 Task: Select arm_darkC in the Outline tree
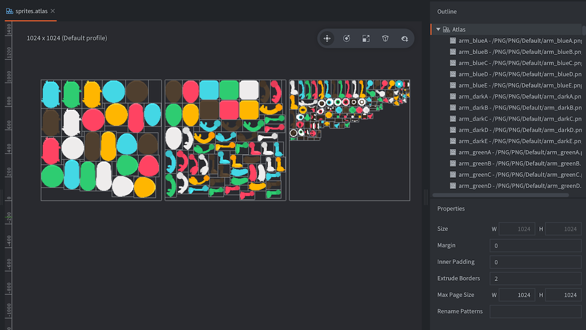click(508, 118)
